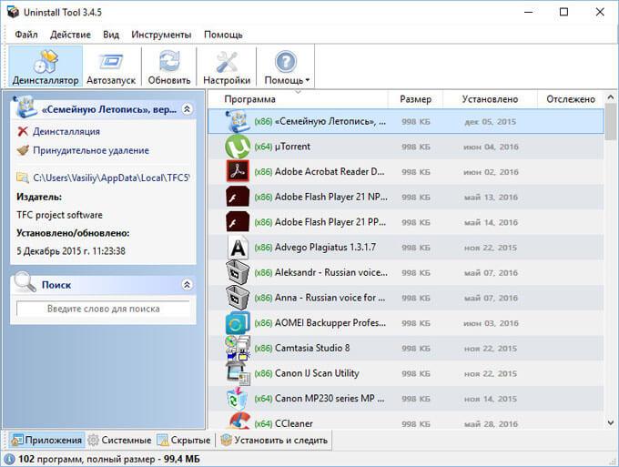Screen dimensions: 619x467
Task: Open the Действие menu
Action: 70,35
